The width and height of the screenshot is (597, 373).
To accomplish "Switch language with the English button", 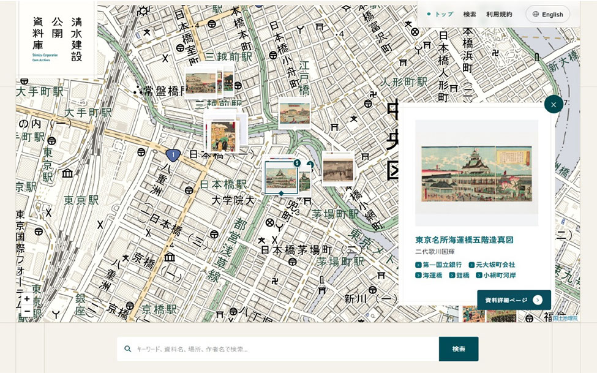I will click(547, 14).
